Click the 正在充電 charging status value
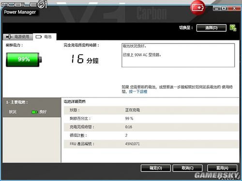The height and width of the screenshot is (181, 242). [133, 110]
